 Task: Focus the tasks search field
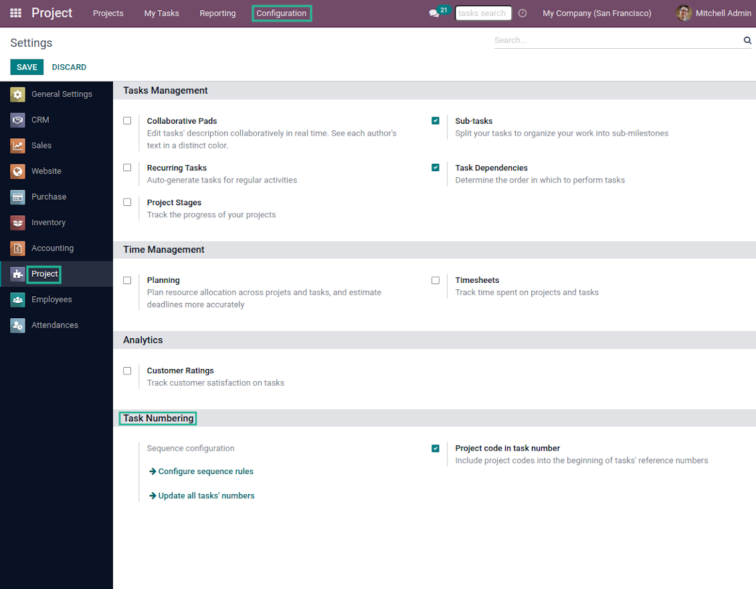[482, 13]
